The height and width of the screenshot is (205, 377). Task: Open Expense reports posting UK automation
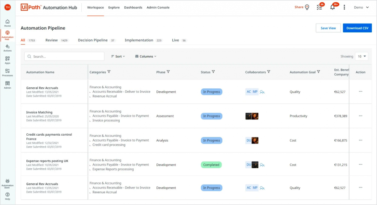47,161
